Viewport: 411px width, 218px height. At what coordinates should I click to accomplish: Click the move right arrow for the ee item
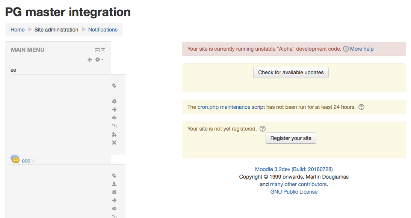click(114, 110)
